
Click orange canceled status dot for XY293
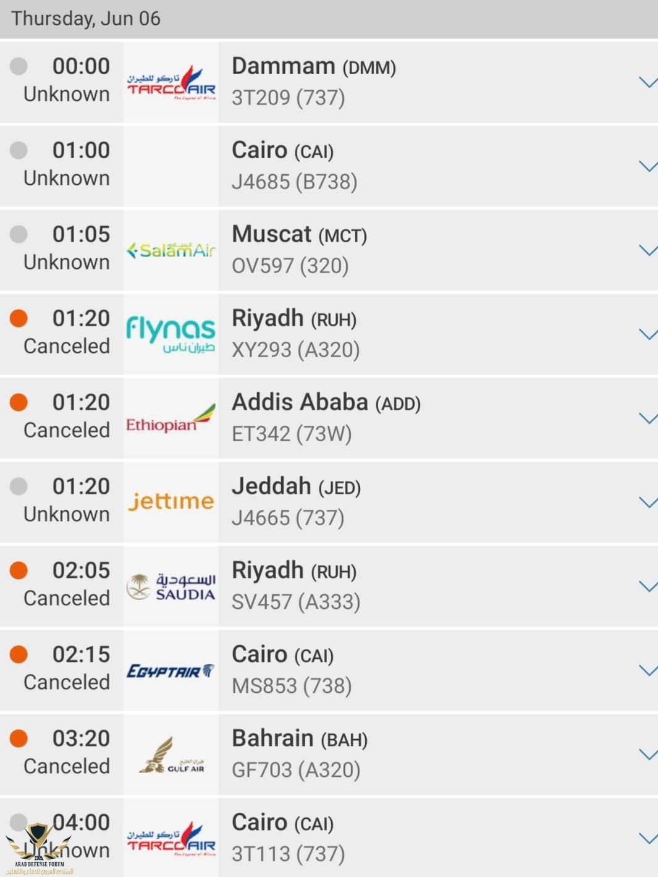tap(19, 318)
